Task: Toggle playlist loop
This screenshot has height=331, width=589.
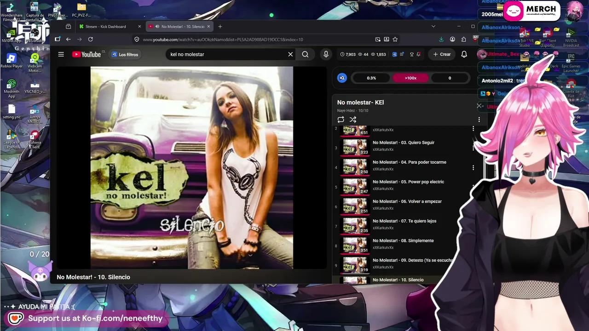Action: 341,120
